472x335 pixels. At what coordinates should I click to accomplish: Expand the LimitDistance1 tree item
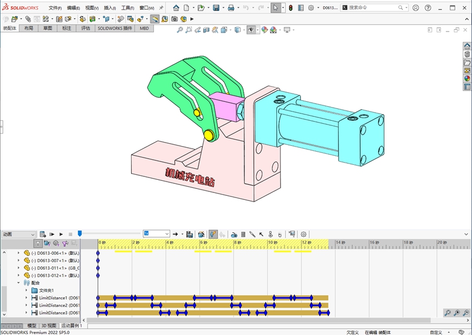26,298
